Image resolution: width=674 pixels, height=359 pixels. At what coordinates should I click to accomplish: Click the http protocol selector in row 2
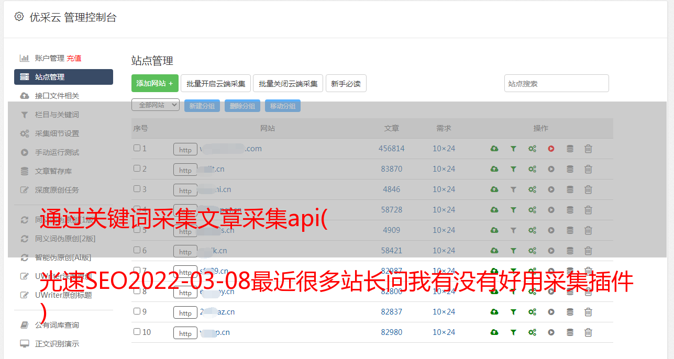point(185,170)
